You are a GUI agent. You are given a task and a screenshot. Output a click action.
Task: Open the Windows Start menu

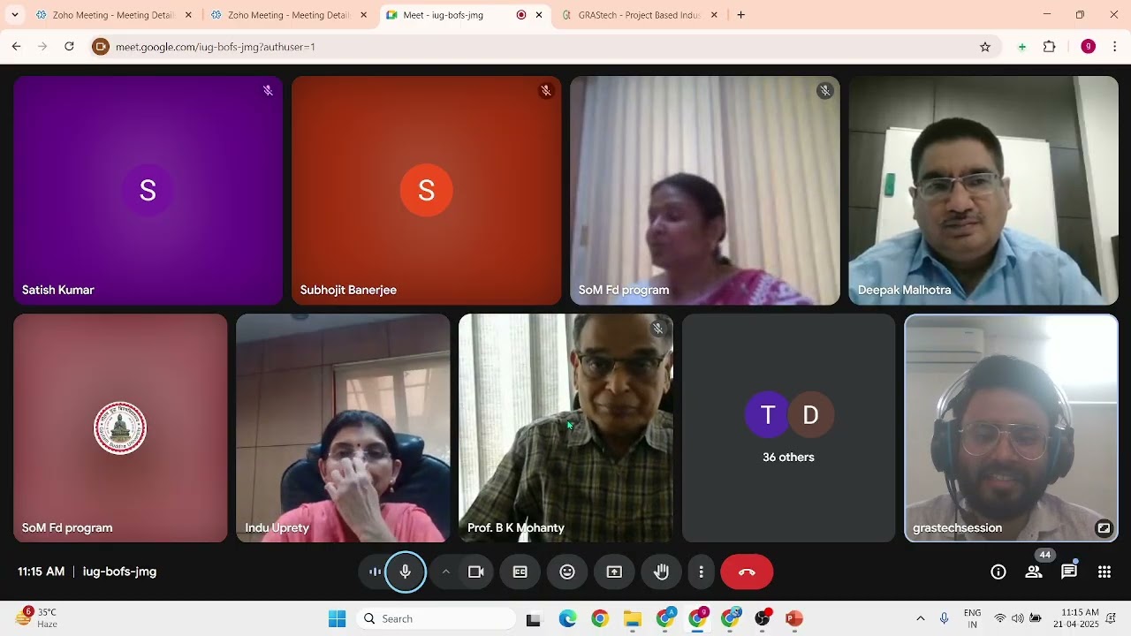(x=337, y=619)
